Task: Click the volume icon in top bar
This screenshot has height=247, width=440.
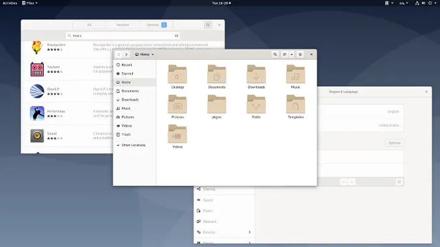Action: [x=423, y=3]
